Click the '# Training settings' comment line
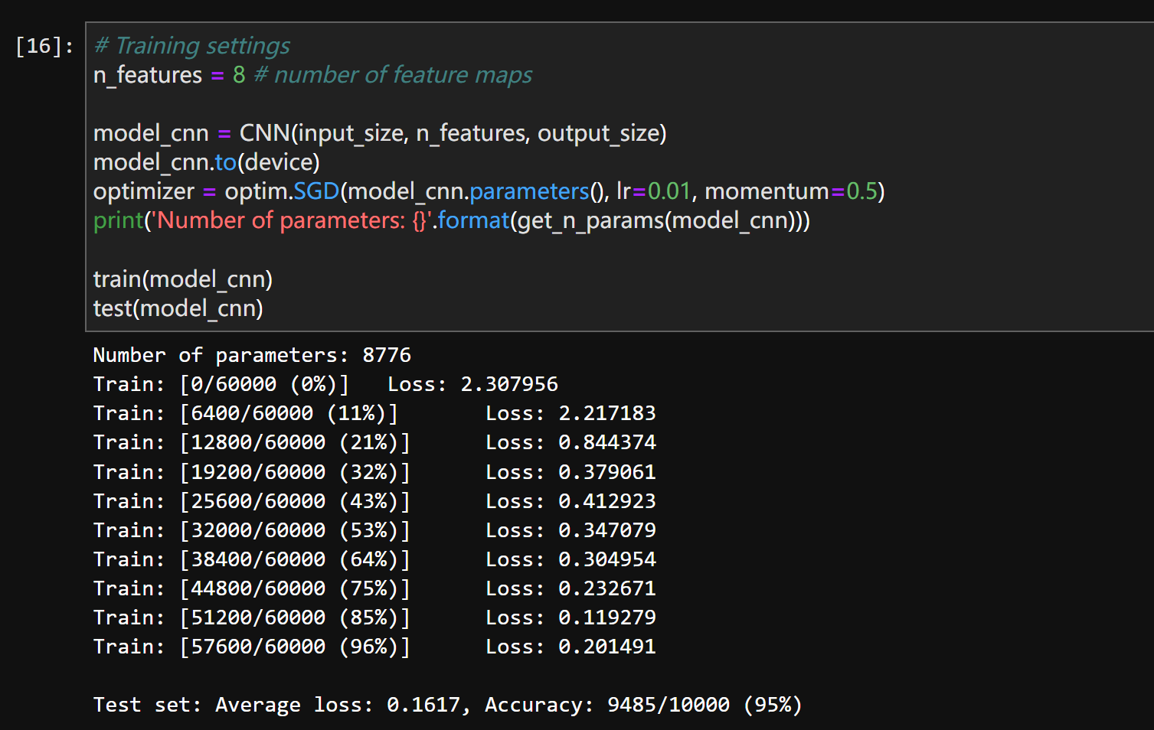This screenshot has height=730, width=1154. [192, 46]
